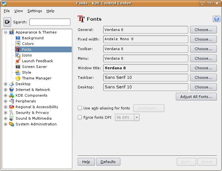Image resolution: width=222 pixels, height=171 pixels.
Task: Select the Theme Manager tree label
Action: [37, 78]
